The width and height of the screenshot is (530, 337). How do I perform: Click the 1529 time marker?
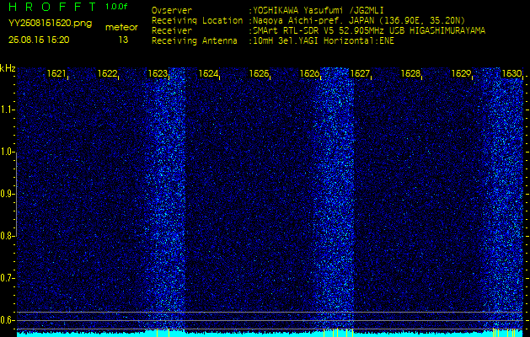pos(462,73)
